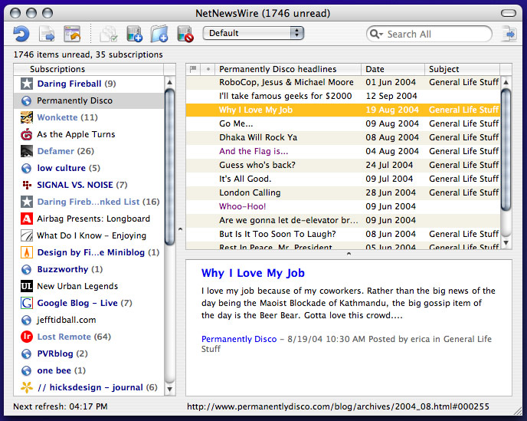Screen dimensions: 527x421
Task: Open the blue 'Why I Love My Job' article title link
Action: [253, 273]
